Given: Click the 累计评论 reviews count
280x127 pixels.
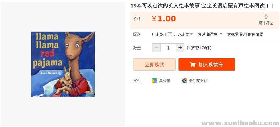Looking at the screenshot, I should (266, 20).
